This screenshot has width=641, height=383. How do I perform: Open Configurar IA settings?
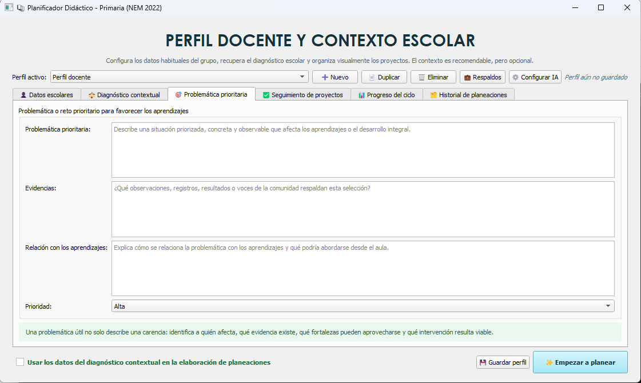point(535,77)
